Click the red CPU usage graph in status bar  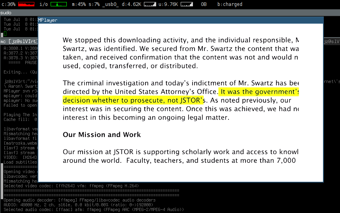tap(26, 4)
